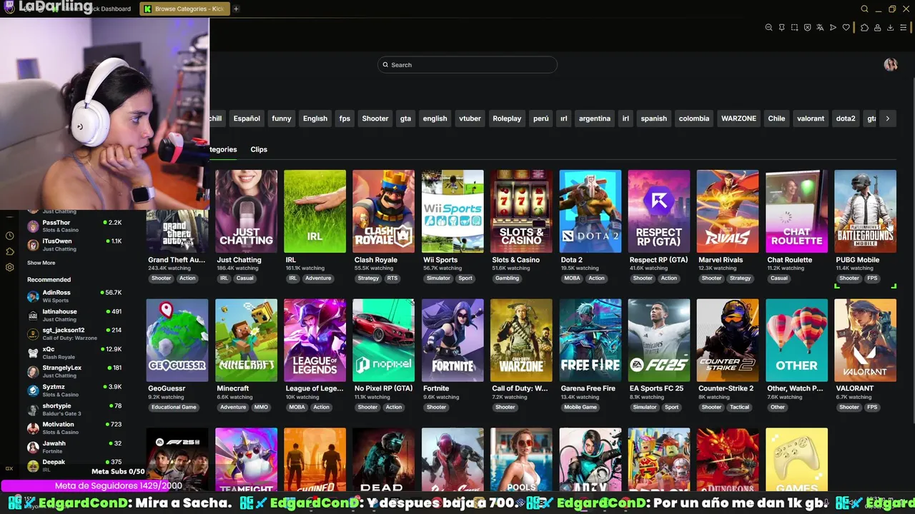The height and width of the screenshot is (514, 915).
Task: Click the Educational Game tag under GeoGuessr
Action: tap(173, 408)
